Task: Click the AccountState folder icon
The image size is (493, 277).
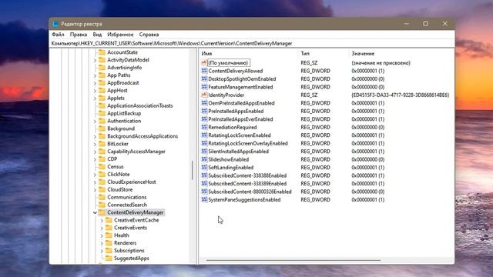Action: pyautogui.click(x=102, y=52)
